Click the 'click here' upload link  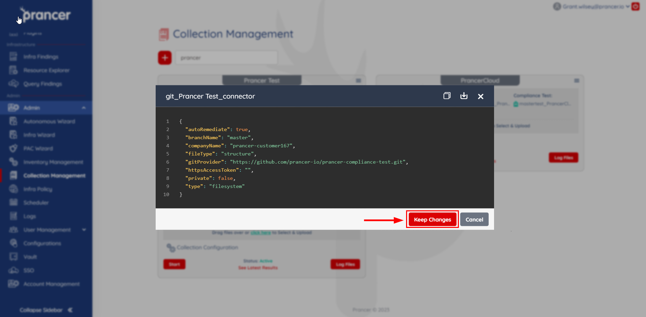coord(261,233)
